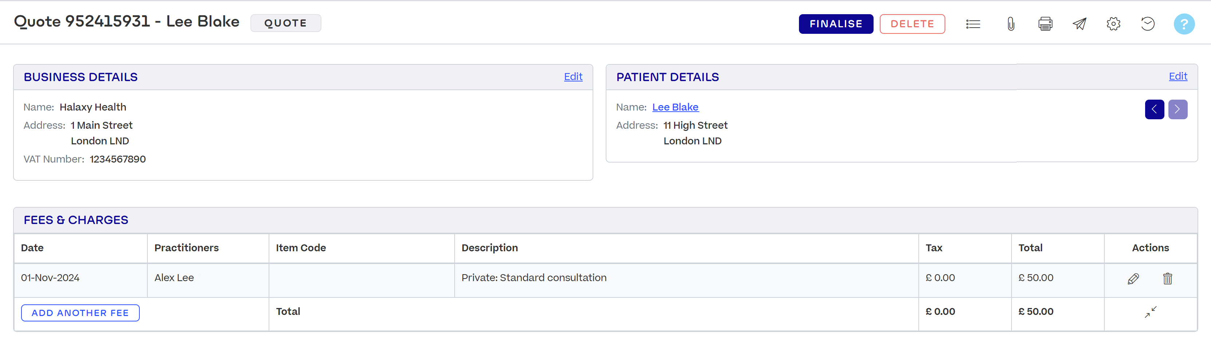Click Add Another Fee button
Image resolution: width=1211 pixels, height=348 pixels.
(80, 313)
